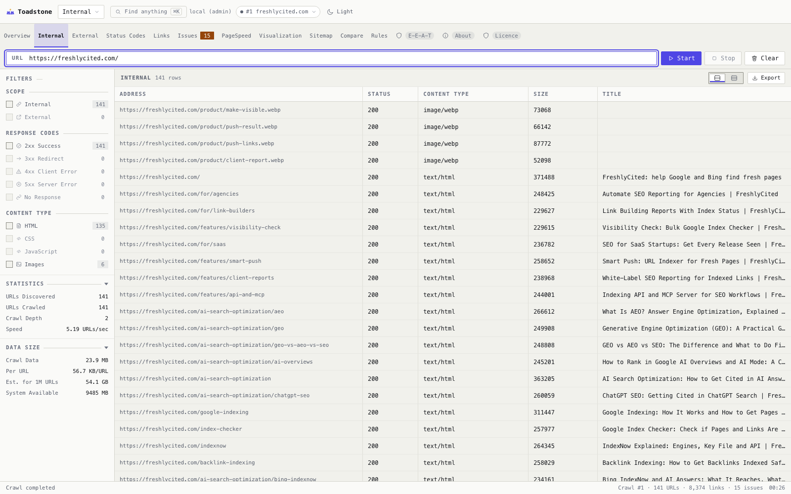
Task: Toggle the Internal scope checkbox
Action: pyautogui.click(x=9, y=104)
